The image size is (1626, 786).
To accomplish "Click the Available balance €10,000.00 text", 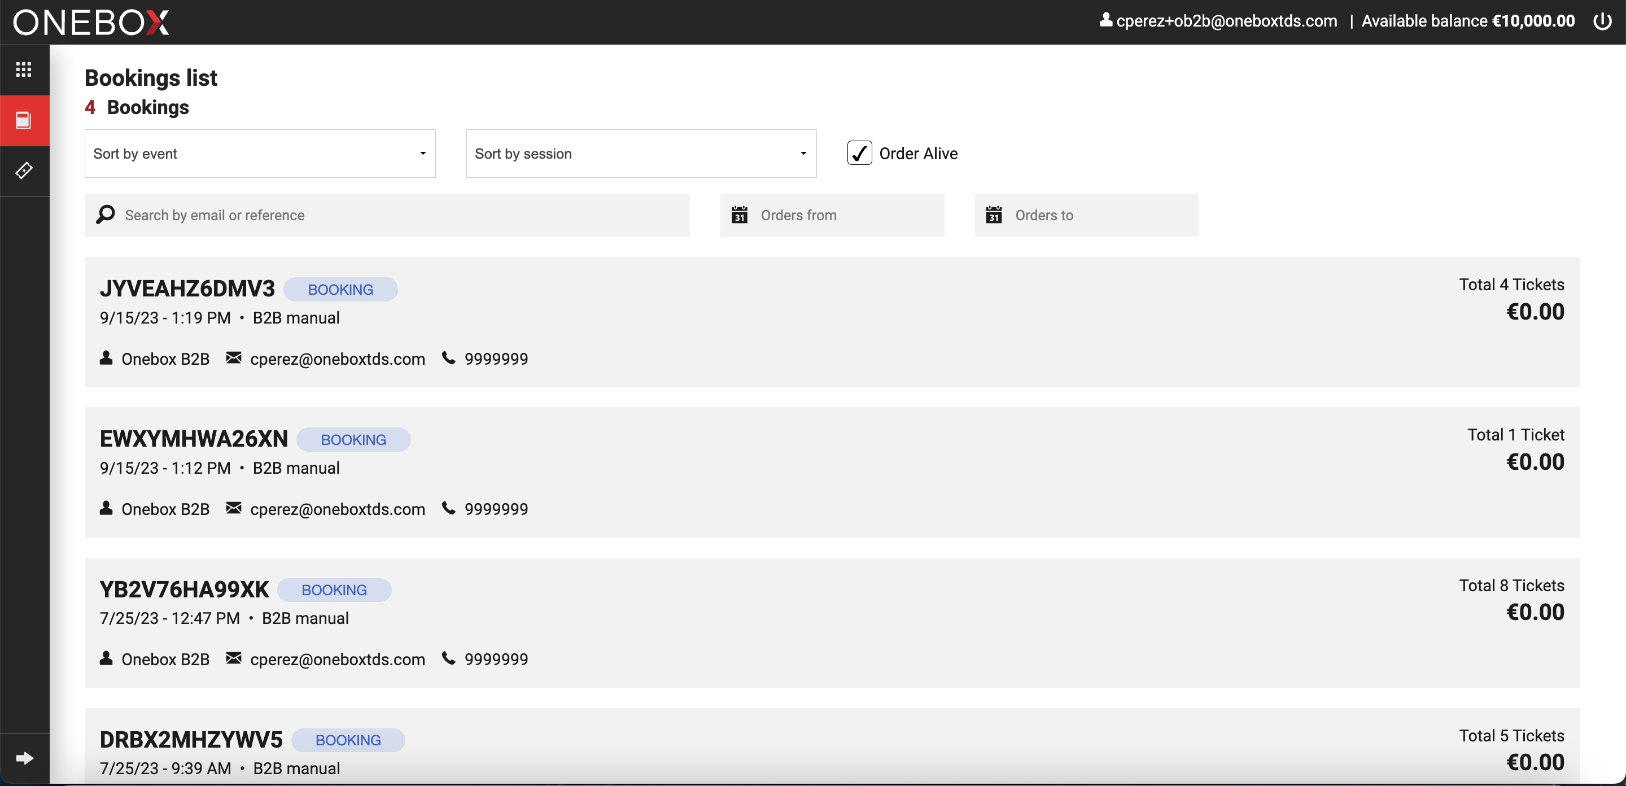I will tap(1468, 21).
